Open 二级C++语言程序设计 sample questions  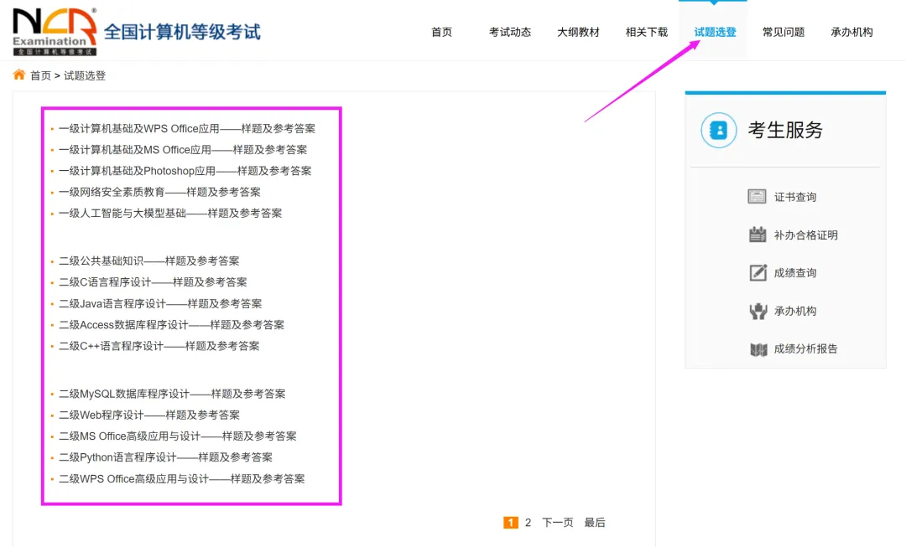pos(159,346)
